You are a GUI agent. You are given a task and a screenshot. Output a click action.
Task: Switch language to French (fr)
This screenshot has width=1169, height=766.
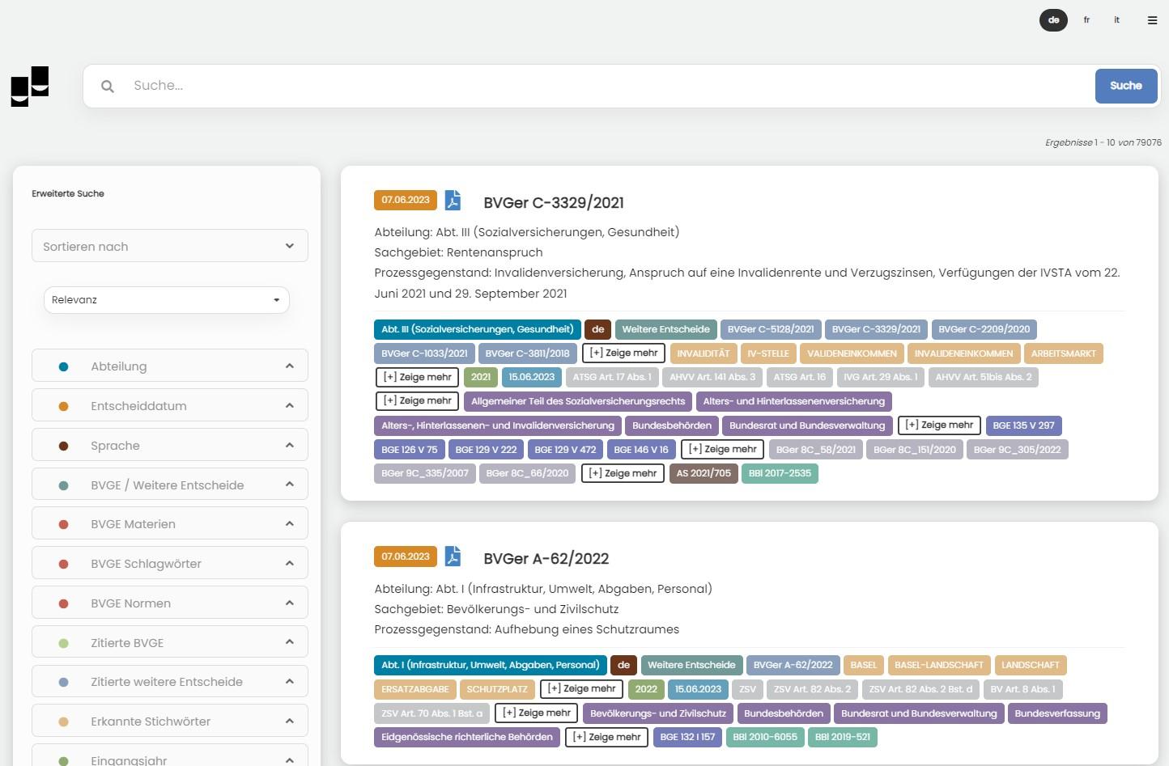click(x=1086, y=20)
